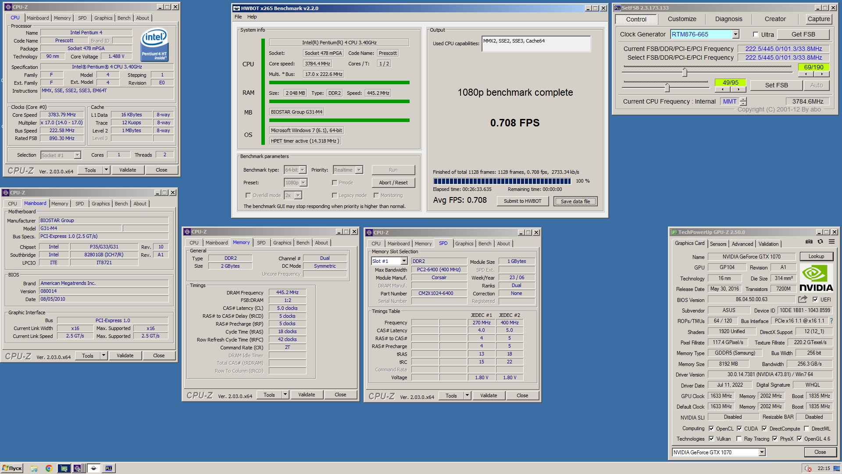Switch to GPU-Z taskbar button
Viewport: 842px width, 474px height.
click(64, 468)
